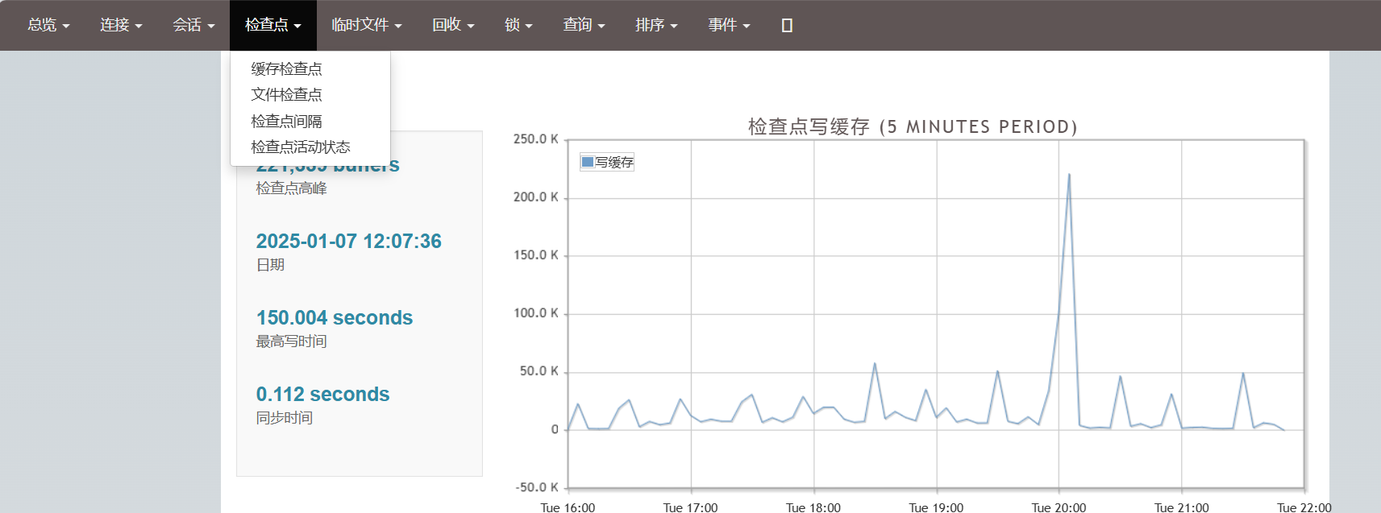Select 缓存检查点 from the dropdown

coord(286,69)
